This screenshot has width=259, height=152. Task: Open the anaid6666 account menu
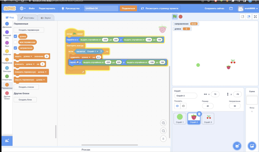point(246,8)
